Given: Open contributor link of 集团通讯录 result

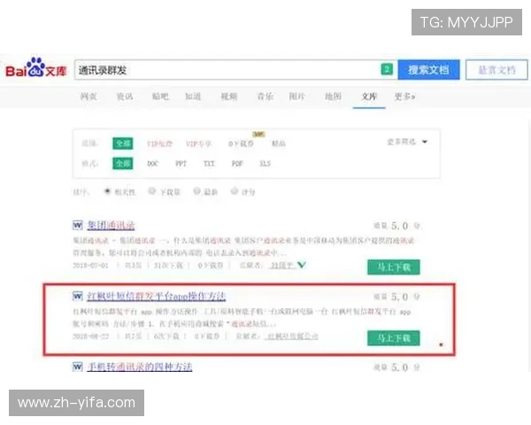Looking at the screenshot, I should (282, 266).
